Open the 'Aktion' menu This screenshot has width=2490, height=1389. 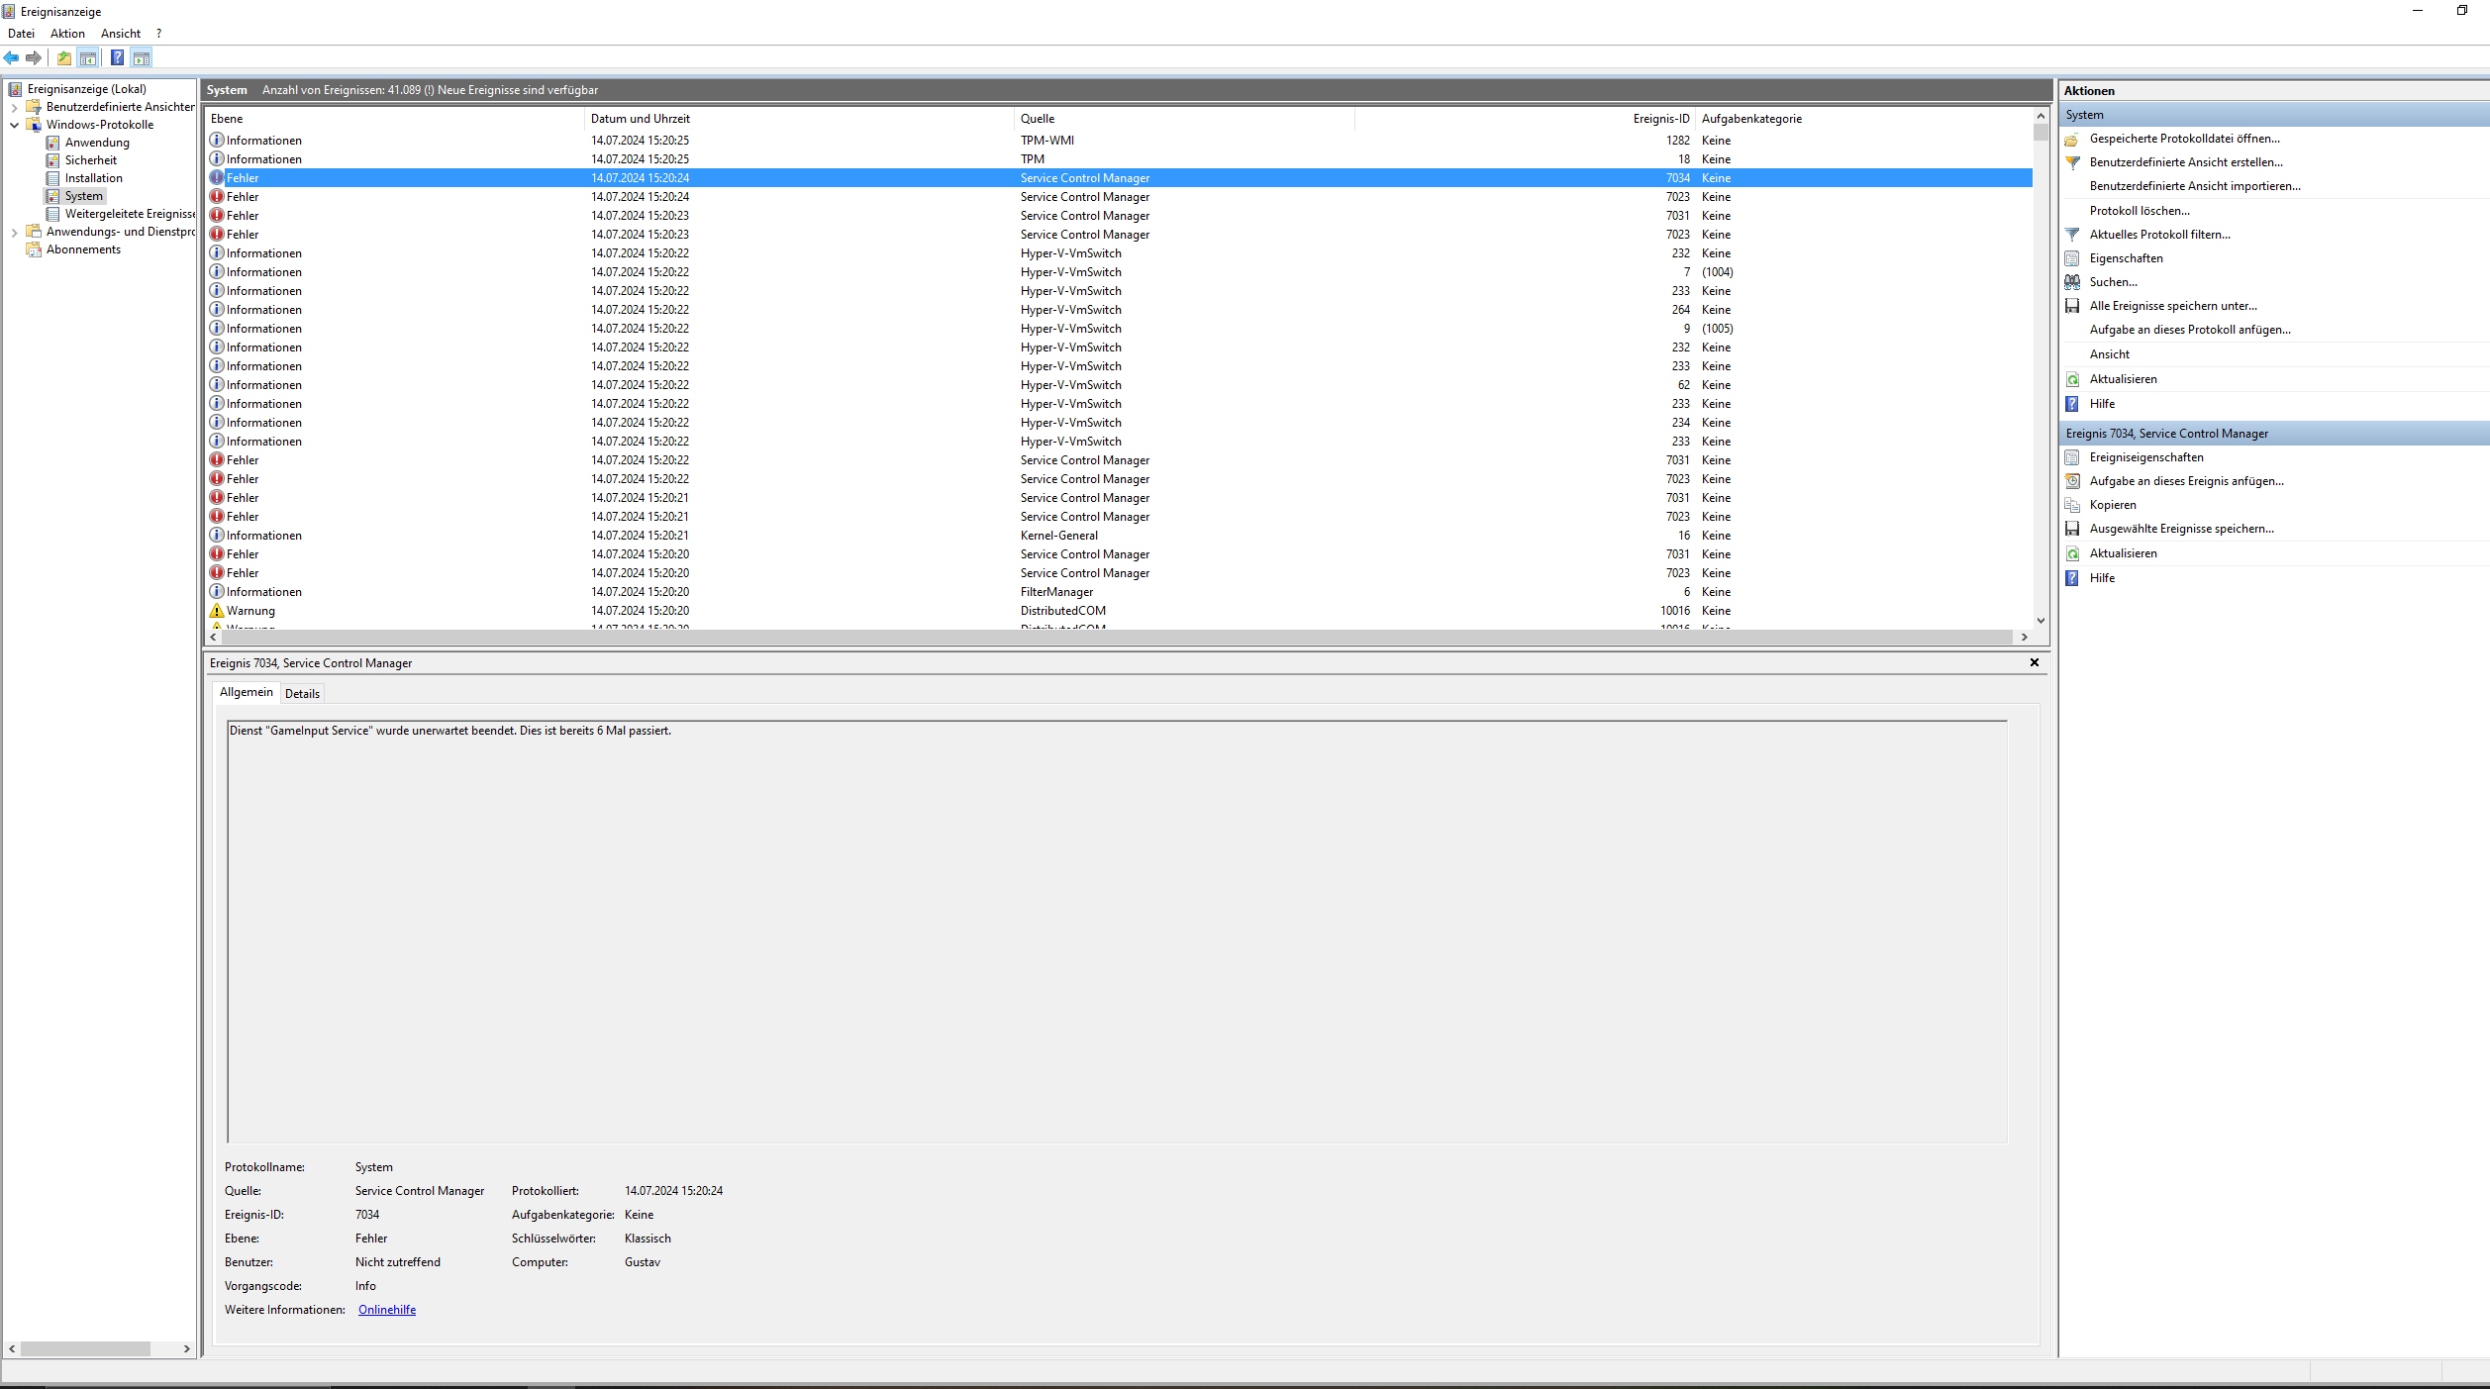tap(67, 34)
